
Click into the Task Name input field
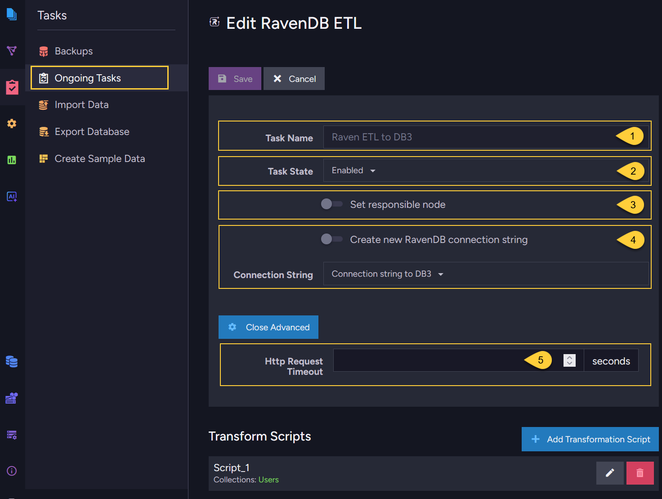[x=486, y=137]
